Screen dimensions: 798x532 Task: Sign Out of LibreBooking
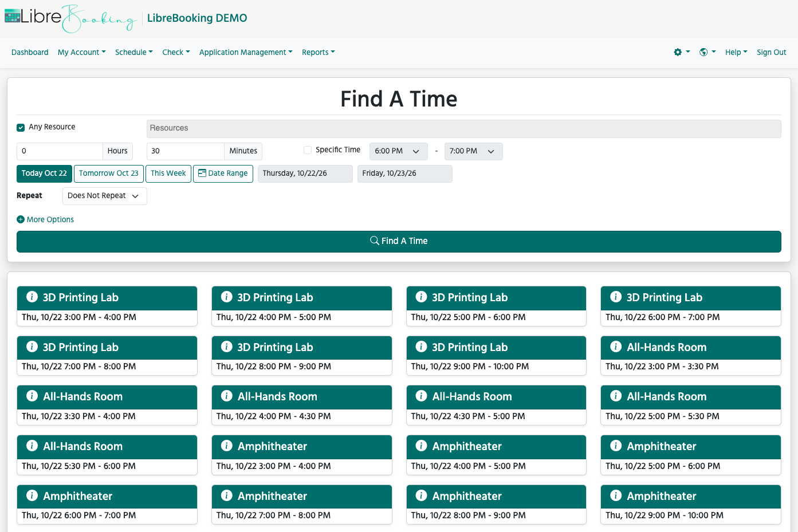(x=771, y=52)
